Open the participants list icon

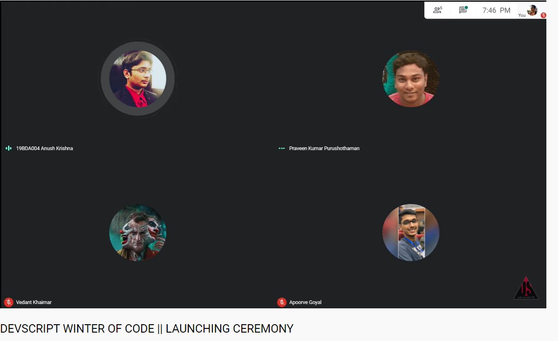pyautogui.click(x=437, y=10)
